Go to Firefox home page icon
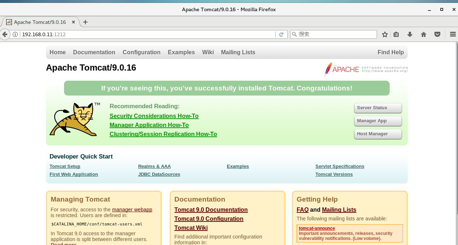The width and height of the screenshot is (458, 245). tap(424, 34)
